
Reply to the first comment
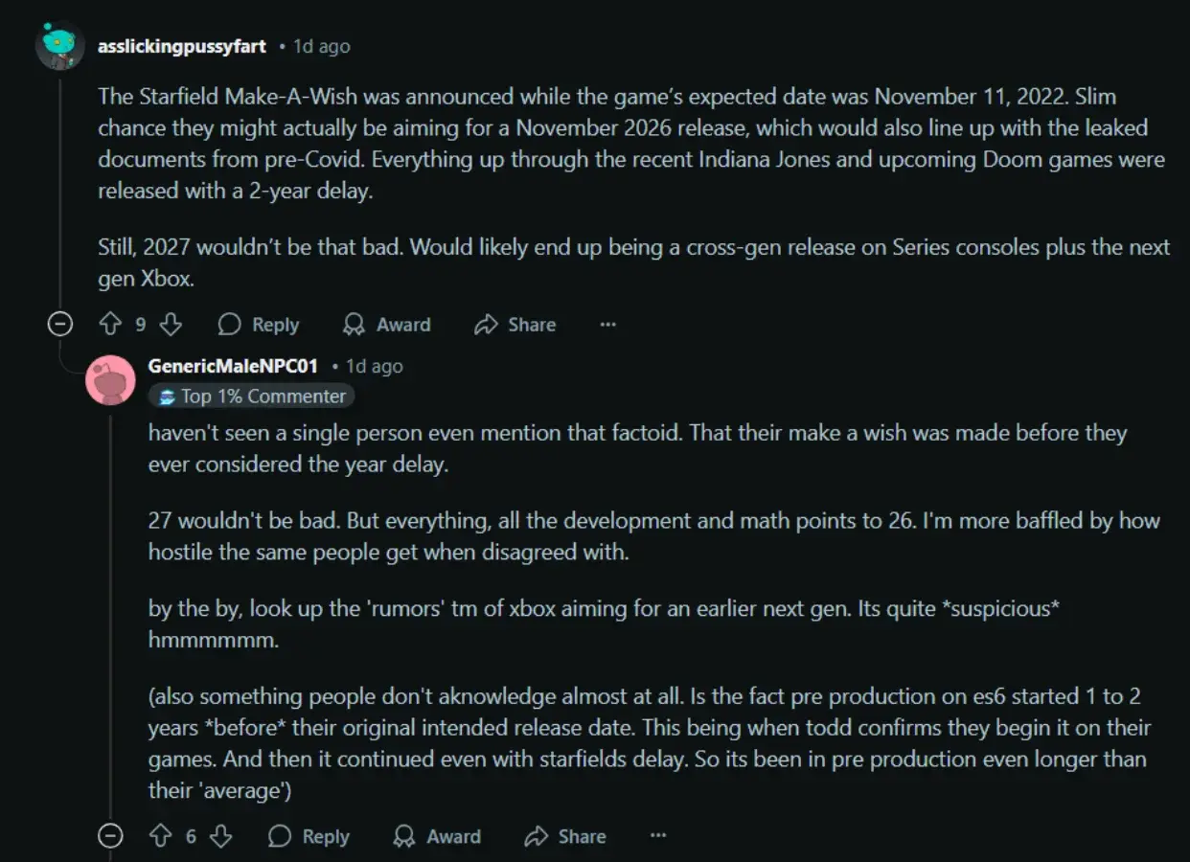(x=259, y=325)
